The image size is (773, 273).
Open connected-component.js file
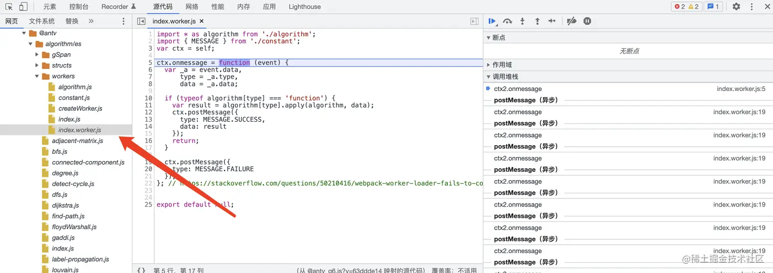click(88, 162)
